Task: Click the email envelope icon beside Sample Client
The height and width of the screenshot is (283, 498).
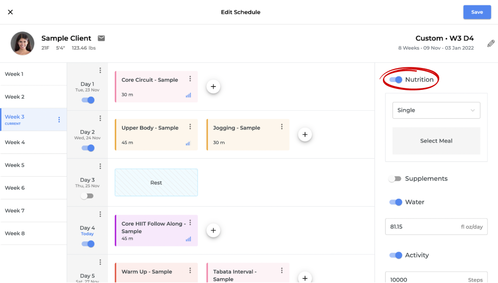Action: pyautogui.click(x=101, y=38)
